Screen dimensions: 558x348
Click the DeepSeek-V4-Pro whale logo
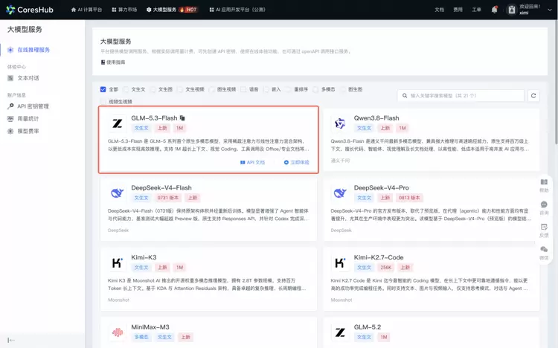tap(340, 193)
